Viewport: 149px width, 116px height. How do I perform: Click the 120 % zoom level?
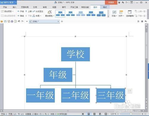(x=113, y=114)
